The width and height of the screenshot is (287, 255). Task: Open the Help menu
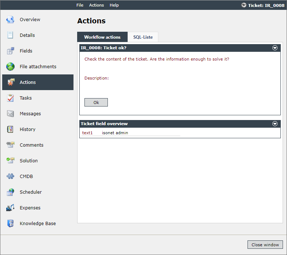[x=114, y=5]
